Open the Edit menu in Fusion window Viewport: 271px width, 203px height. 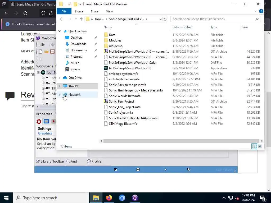pyautogui.click(x=52, y=45)
